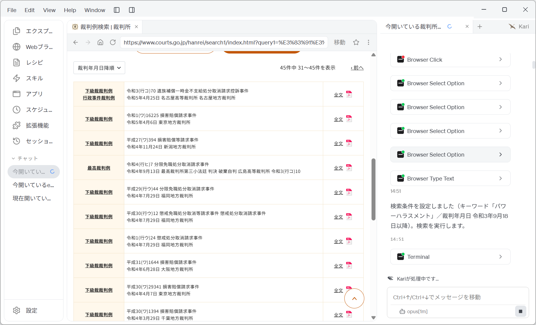Viewport: 536px width, 325px height.
Task: Expand the Browser Click step
Action: pos(450,60)
